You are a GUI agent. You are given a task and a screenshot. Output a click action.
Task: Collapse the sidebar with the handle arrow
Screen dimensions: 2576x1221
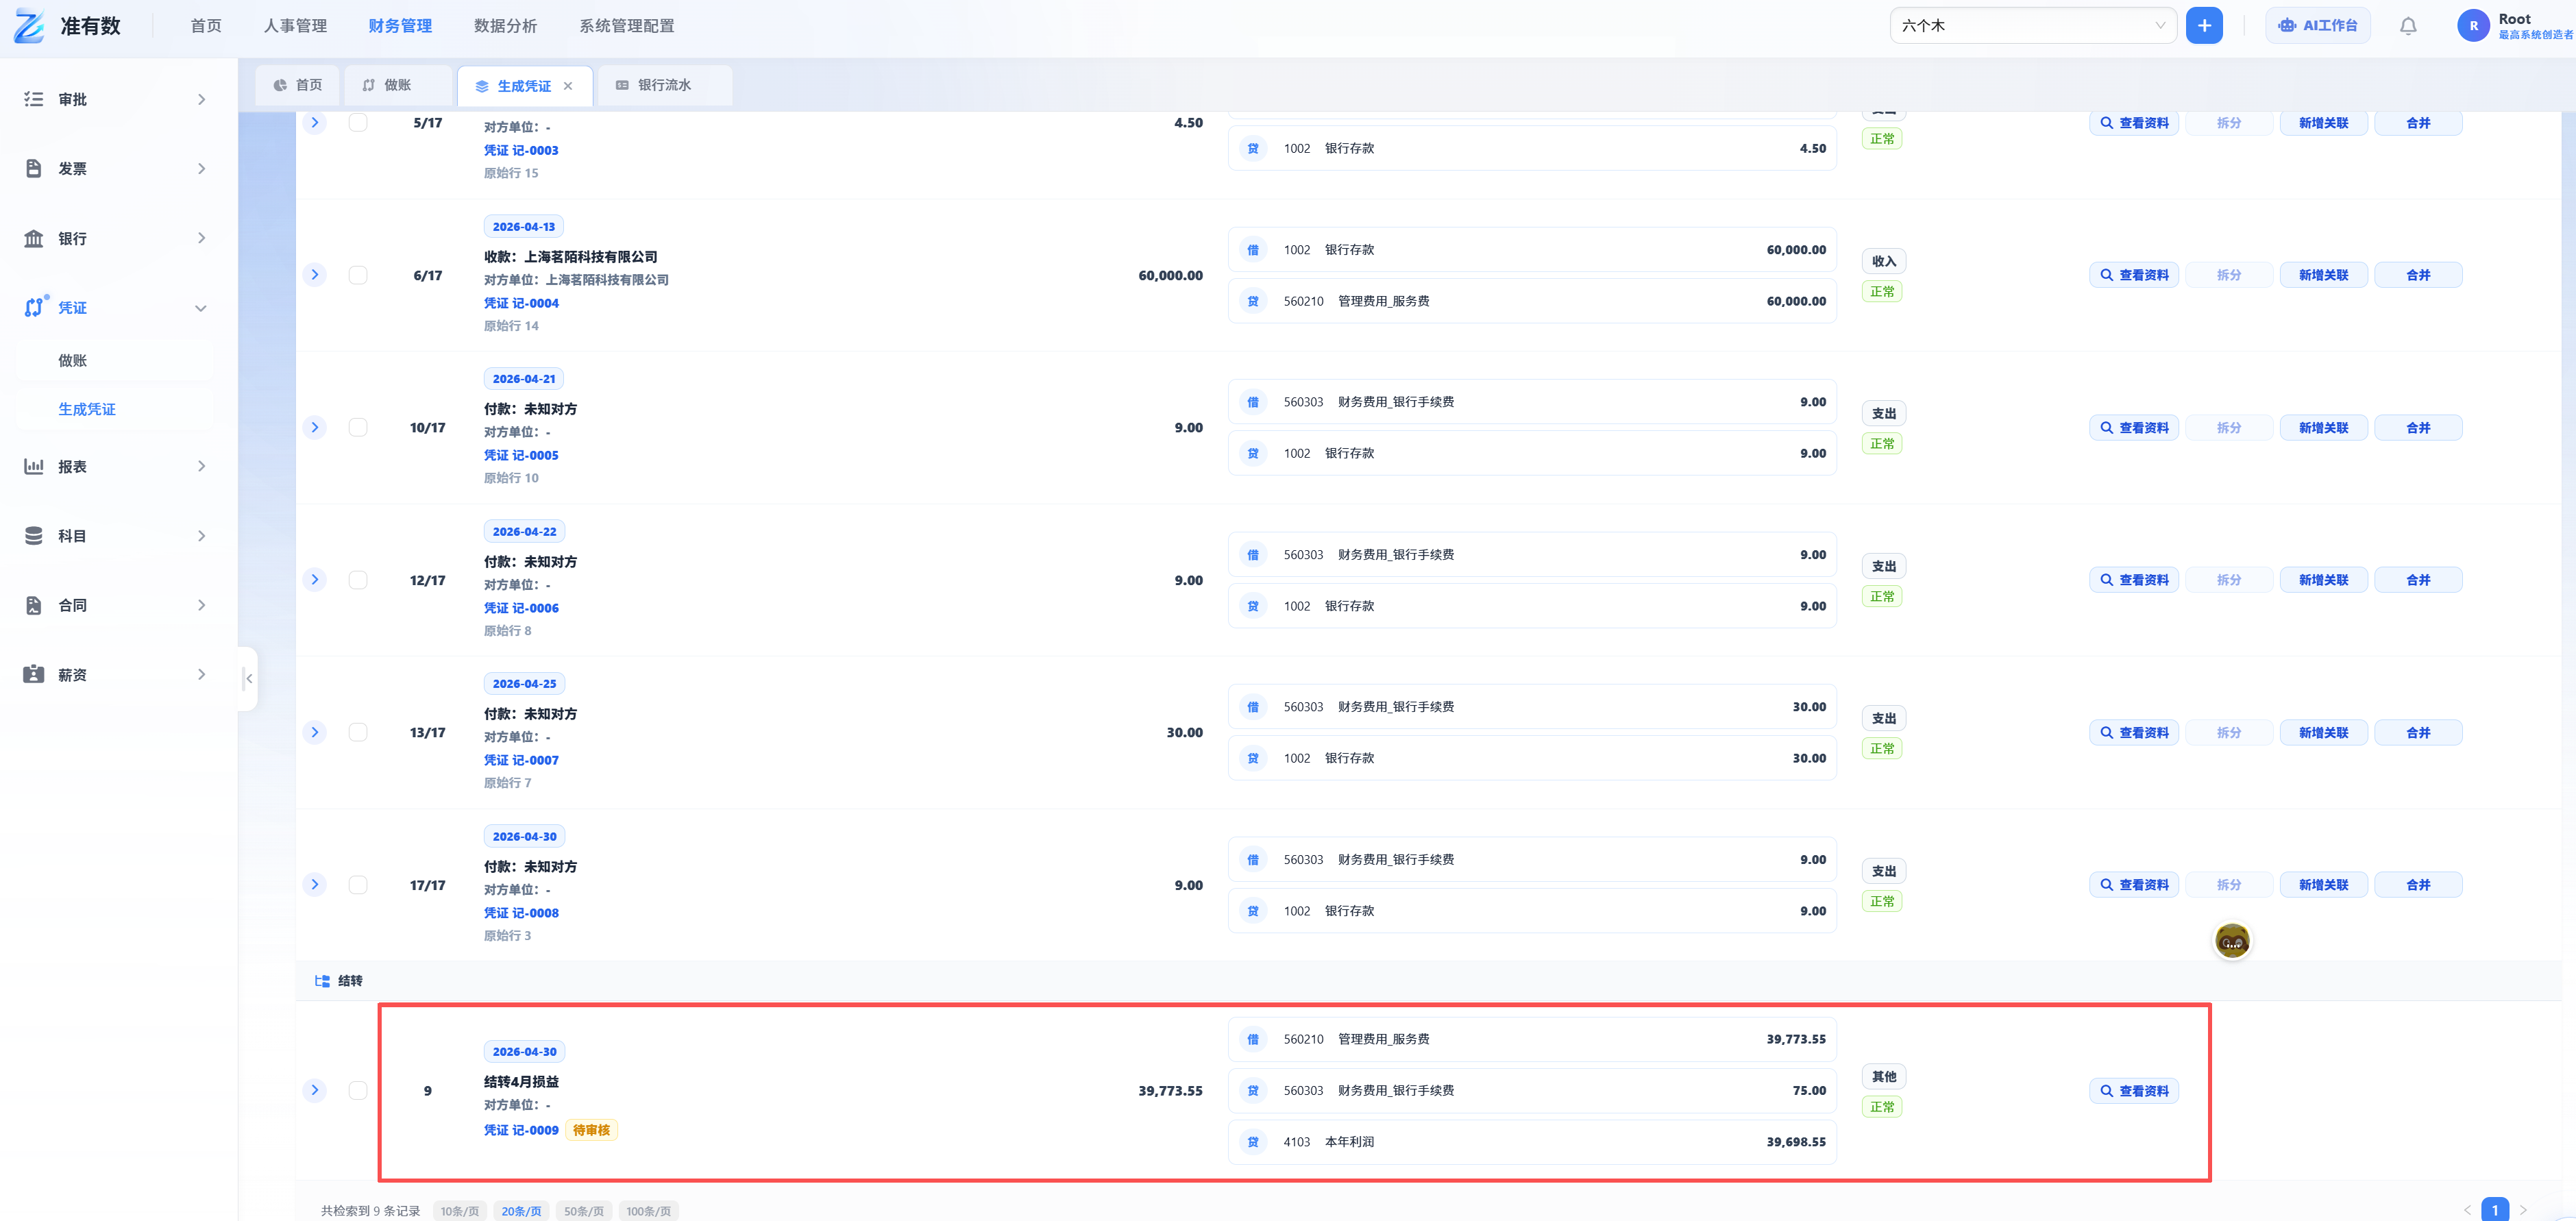(248, 679)
